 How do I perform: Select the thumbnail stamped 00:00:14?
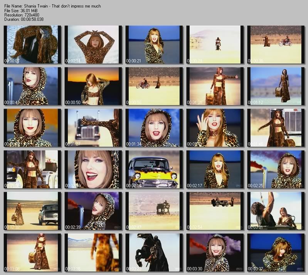[x=93, y=44]
